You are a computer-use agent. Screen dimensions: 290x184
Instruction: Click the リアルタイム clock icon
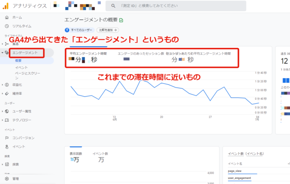7,26
